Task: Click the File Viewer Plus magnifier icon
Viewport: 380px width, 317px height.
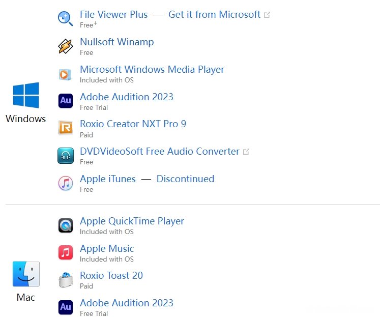Action: (x=66, y=19)
